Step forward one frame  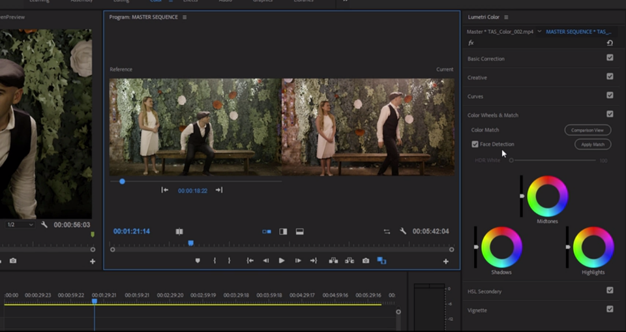coord(298,260)
